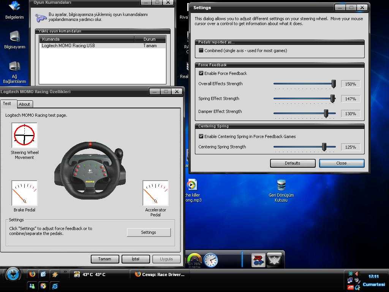Launch the R07 game from the dock

[x=258, y=260]
